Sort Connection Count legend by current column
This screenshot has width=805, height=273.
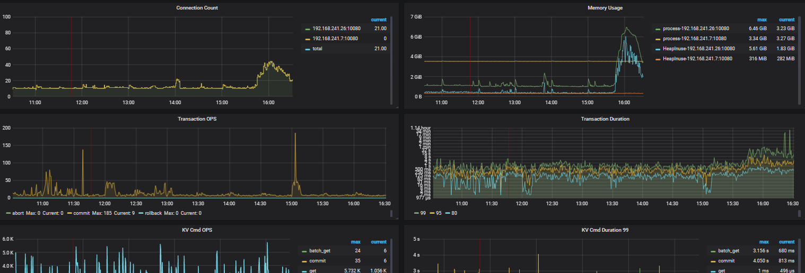pos(379,20)
